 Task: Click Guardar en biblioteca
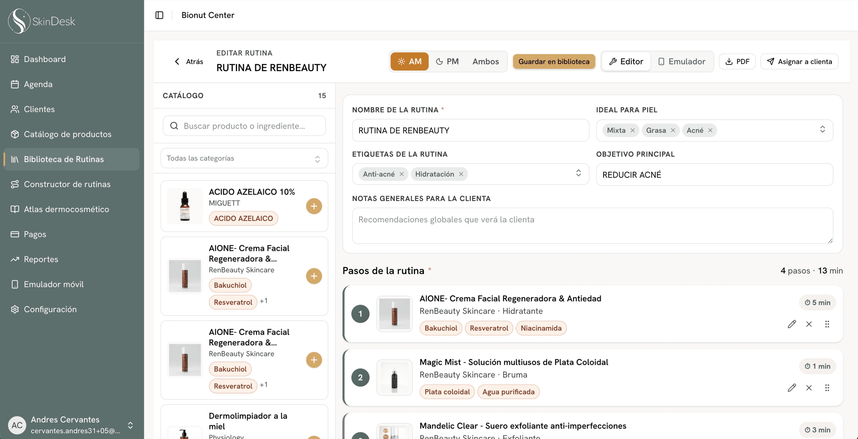554,61
